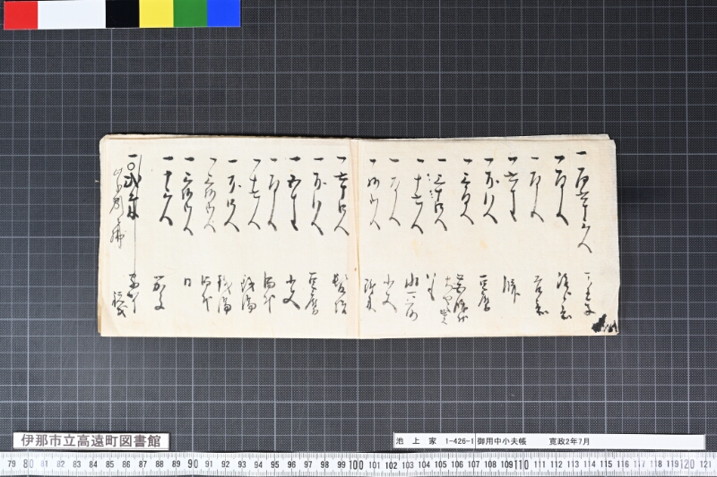Click the ruler mark 95

(275, 464)
